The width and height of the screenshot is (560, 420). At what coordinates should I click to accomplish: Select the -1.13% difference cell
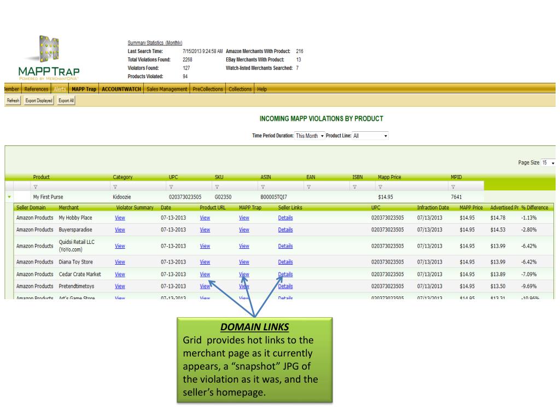point(529,218)
